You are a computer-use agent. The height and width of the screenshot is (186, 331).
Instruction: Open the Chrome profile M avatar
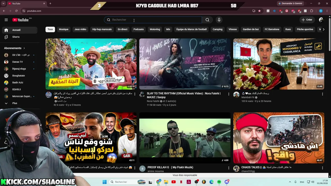tap(321, 11)
